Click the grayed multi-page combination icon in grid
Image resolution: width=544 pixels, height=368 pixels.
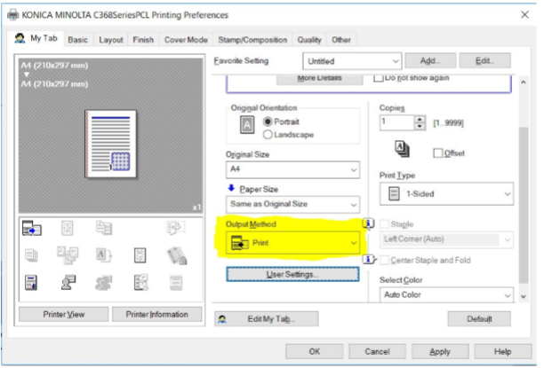(67, 228)
